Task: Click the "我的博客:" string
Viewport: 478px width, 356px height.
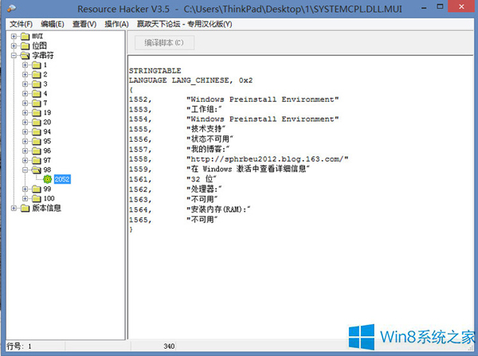Action: 208,149
